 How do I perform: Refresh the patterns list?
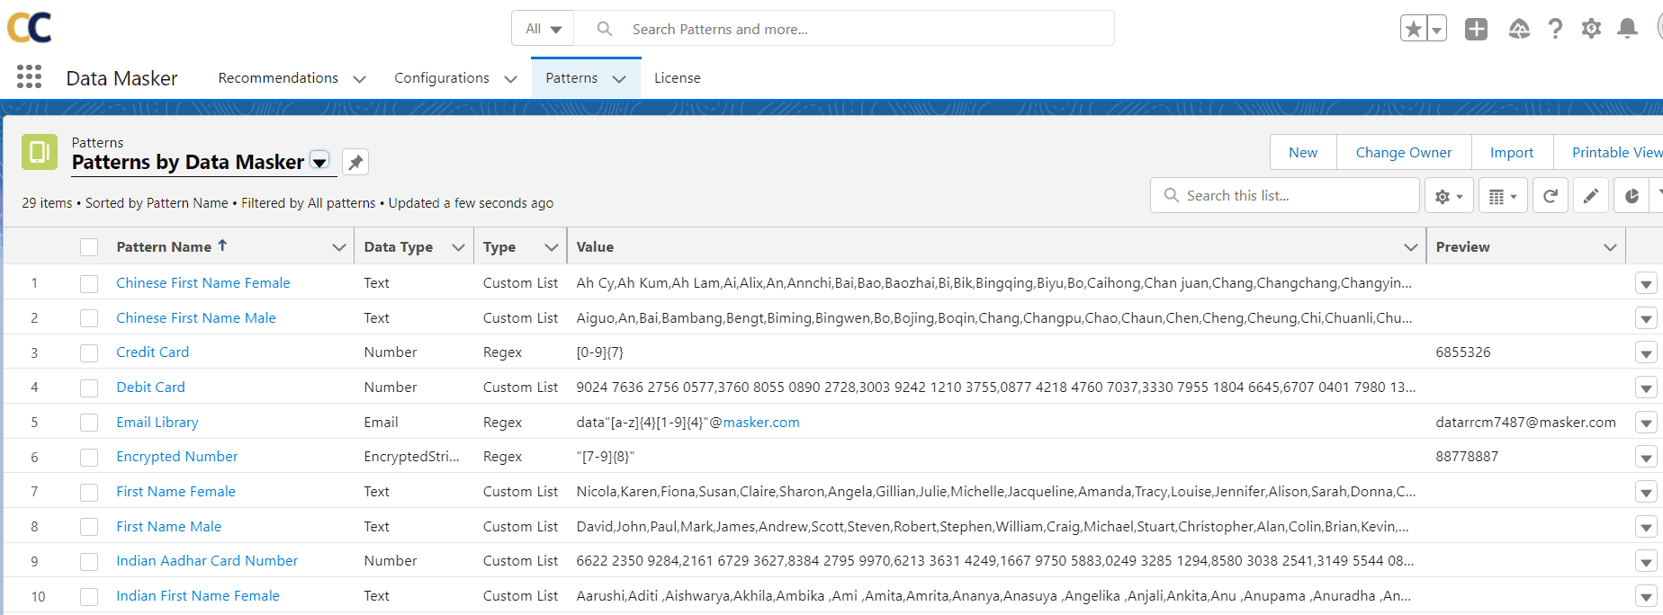(x=1551, y=196)
